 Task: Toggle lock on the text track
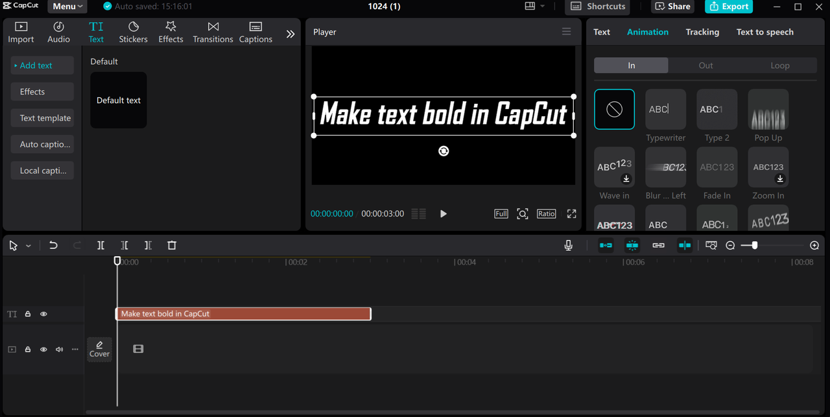[x=28, y=314]
